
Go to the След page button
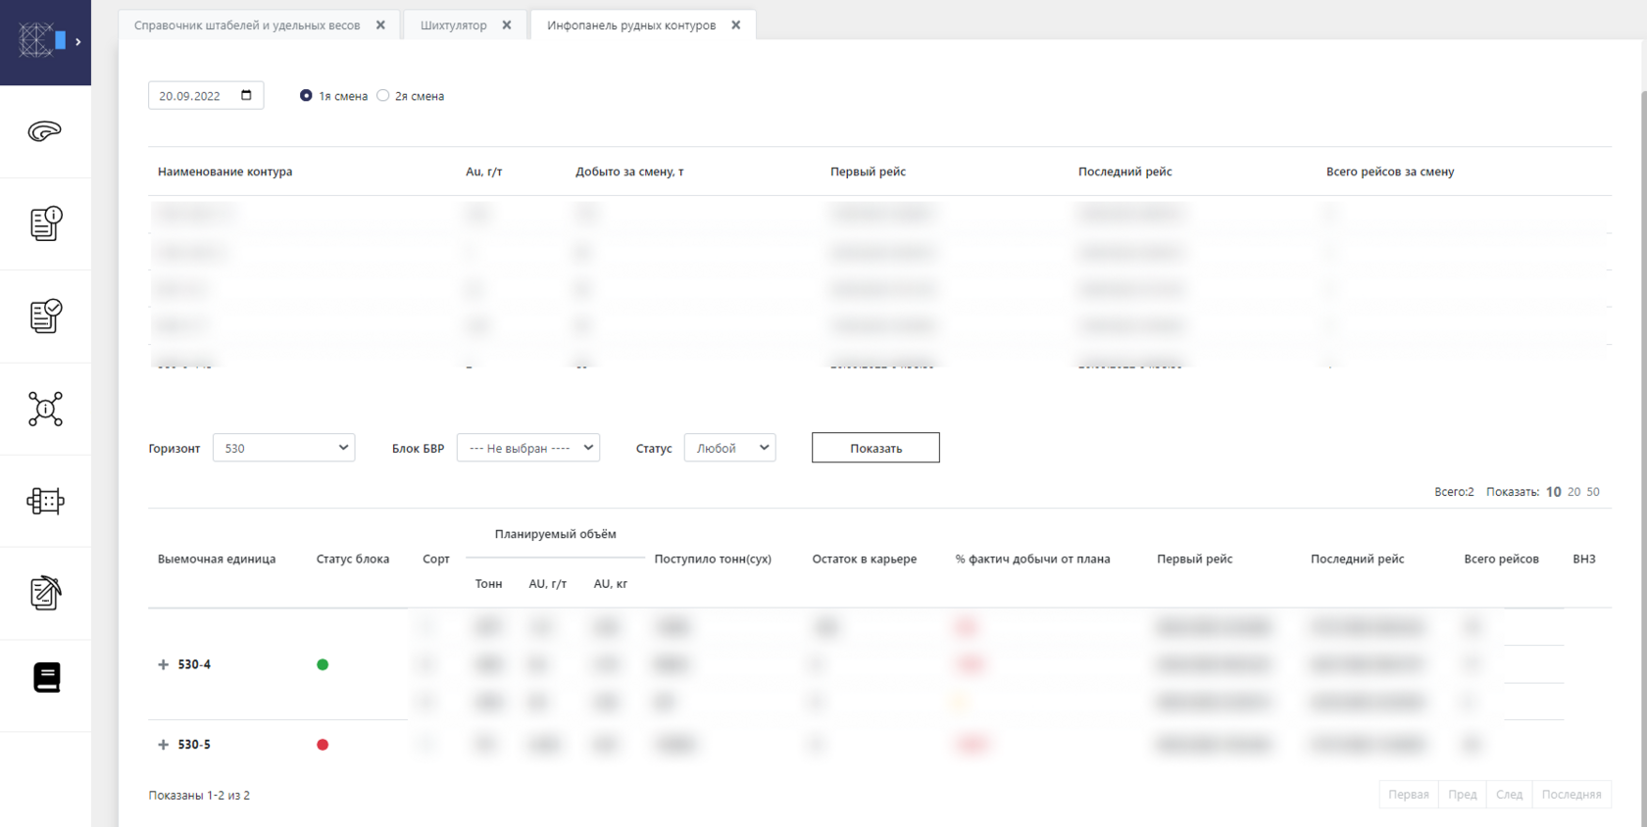tap(1510, 795)
